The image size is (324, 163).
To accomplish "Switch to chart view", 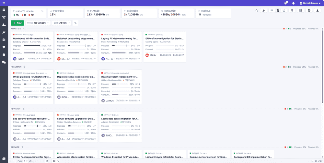I will [284, 11].
